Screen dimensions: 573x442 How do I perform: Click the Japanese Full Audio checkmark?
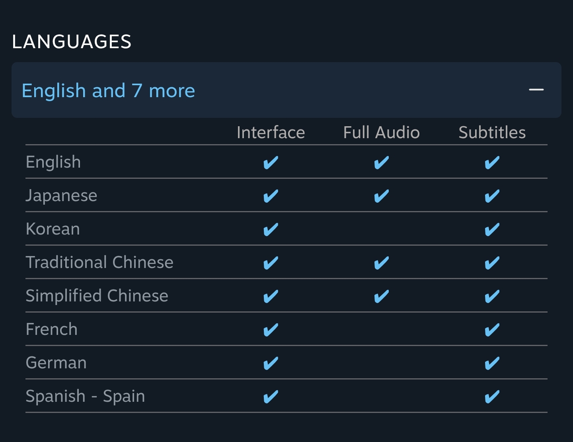point(381,196)
